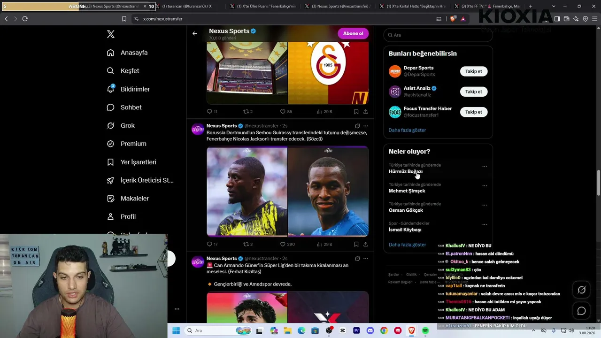Open the Guirassy photo in the post
Image resolution: width=601 pixels, height=338 pixels.
pos(247,192)
